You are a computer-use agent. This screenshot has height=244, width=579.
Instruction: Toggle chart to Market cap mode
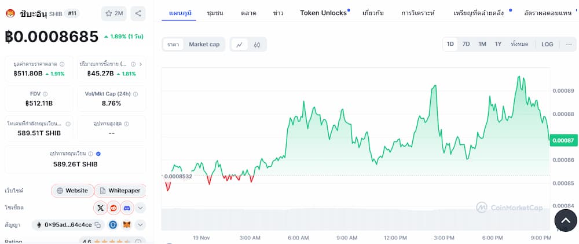[204, 45]
